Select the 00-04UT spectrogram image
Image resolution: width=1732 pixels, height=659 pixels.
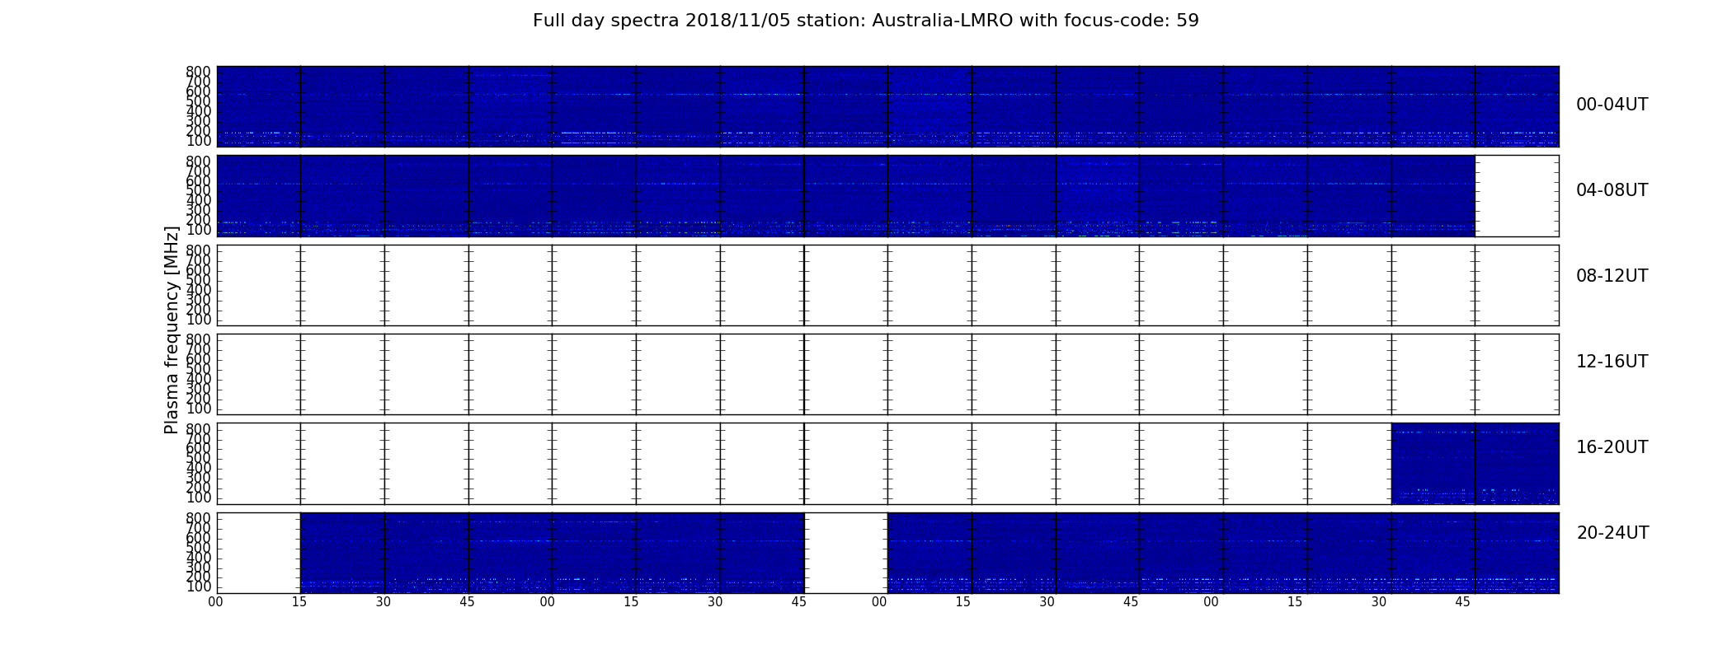(887, 106)
